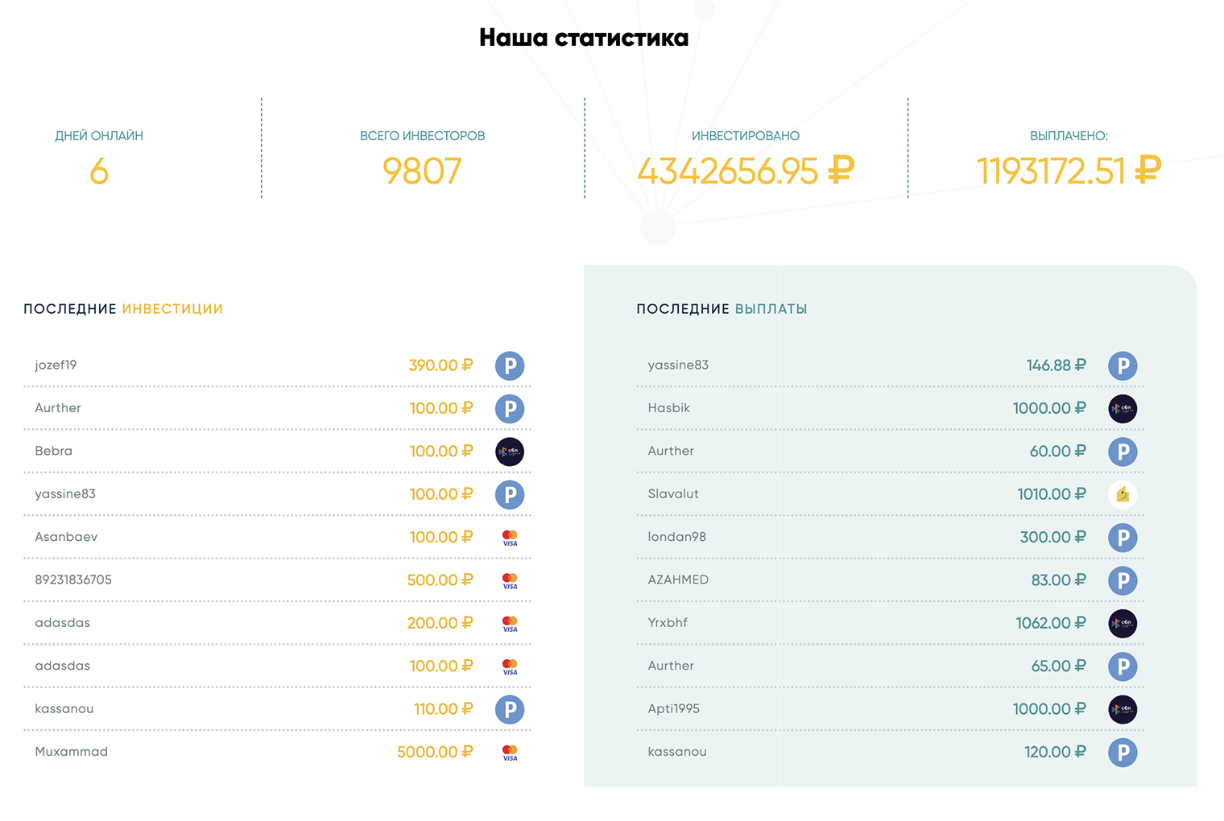Image resolution: width=1224 pixels, height=821 pixels.
Task: Click invested amount 4342656.95 ₽
Action: (x=746, y=171)
